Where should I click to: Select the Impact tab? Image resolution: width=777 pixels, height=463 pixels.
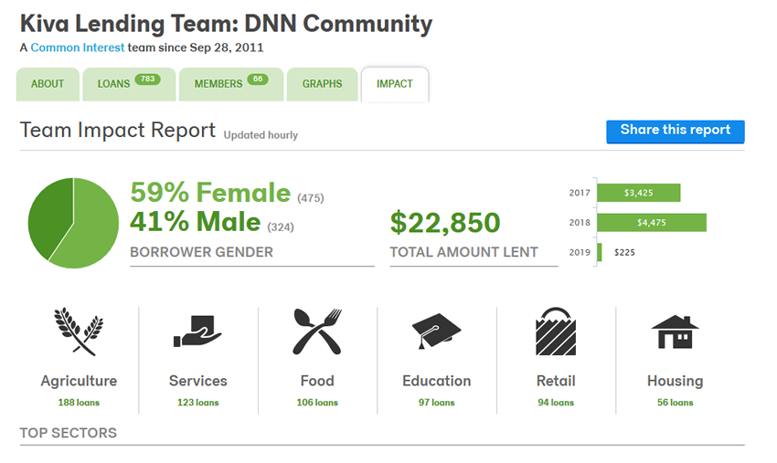[x=394, y=84]
